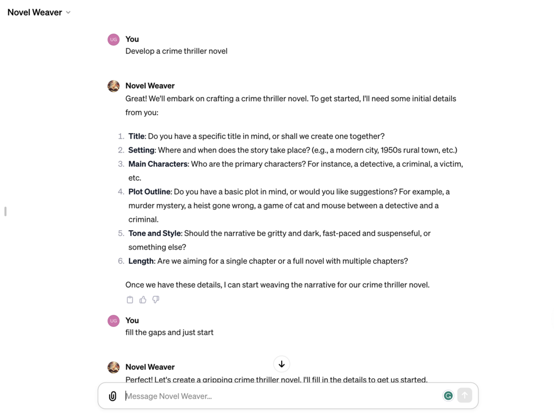Copy the first Novel Weaver response
Image resolution: width=554 pixels, height=414 pixels.
point(130,300)
